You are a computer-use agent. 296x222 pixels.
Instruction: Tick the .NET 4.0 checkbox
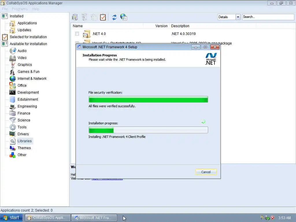pos(77,34)
